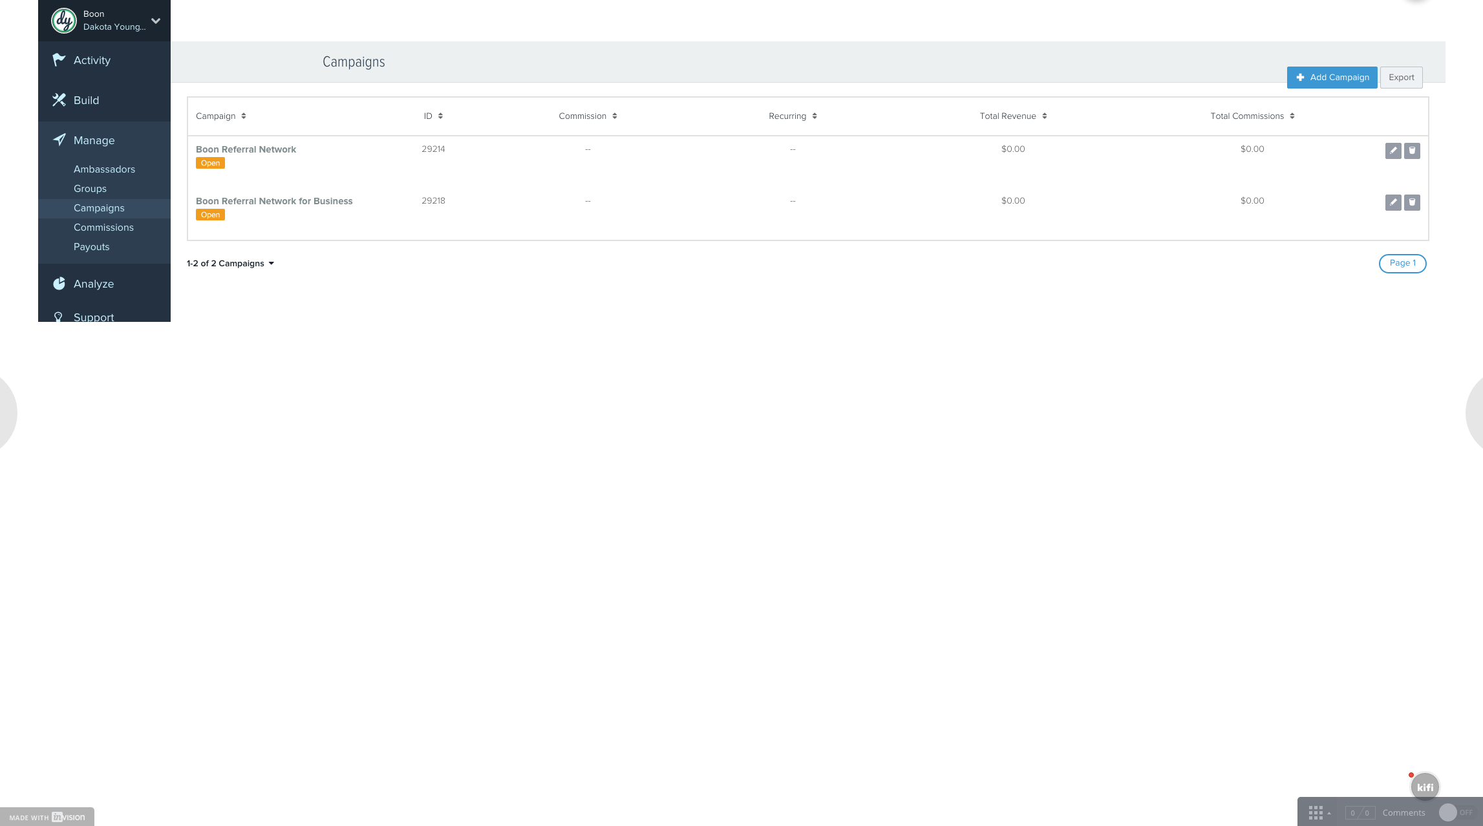1483x826 pixels.
Task: Click Total Revenue $0.00 for ID 29214
Action: coord(1013,149)
